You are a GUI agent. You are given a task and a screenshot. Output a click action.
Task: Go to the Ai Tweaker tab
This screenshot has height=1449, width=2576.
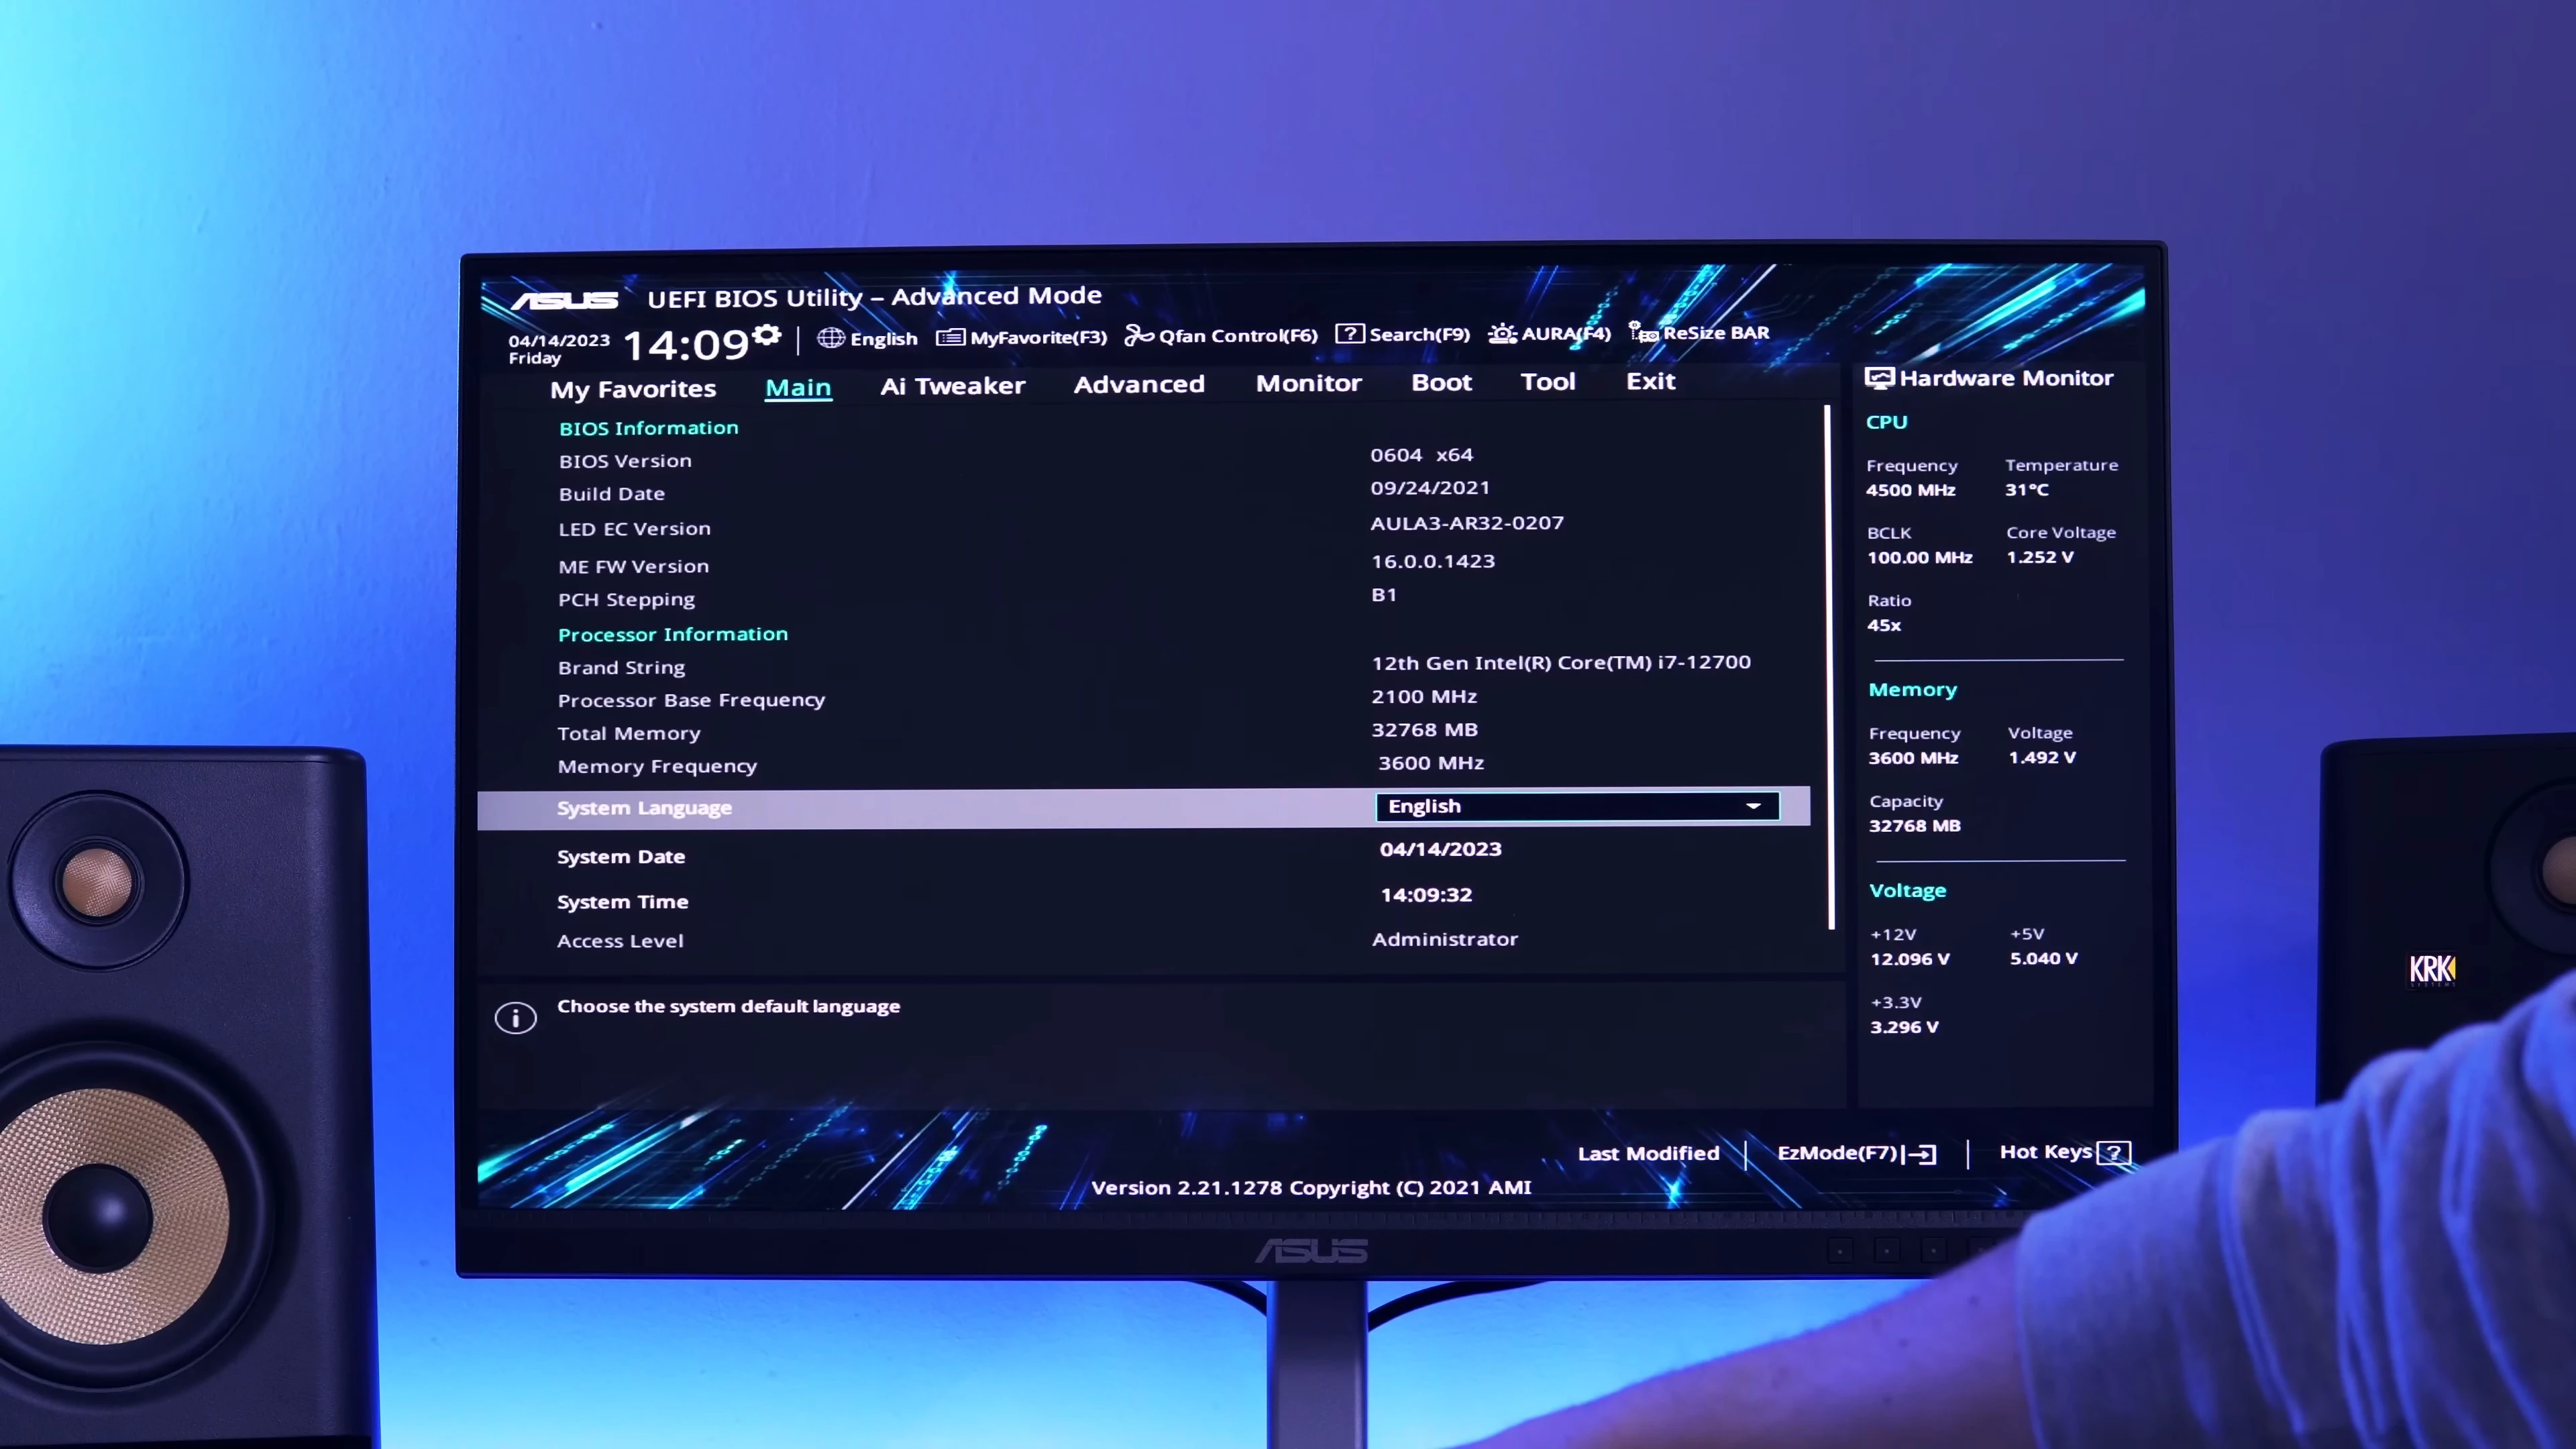click(x=953, y=386)
